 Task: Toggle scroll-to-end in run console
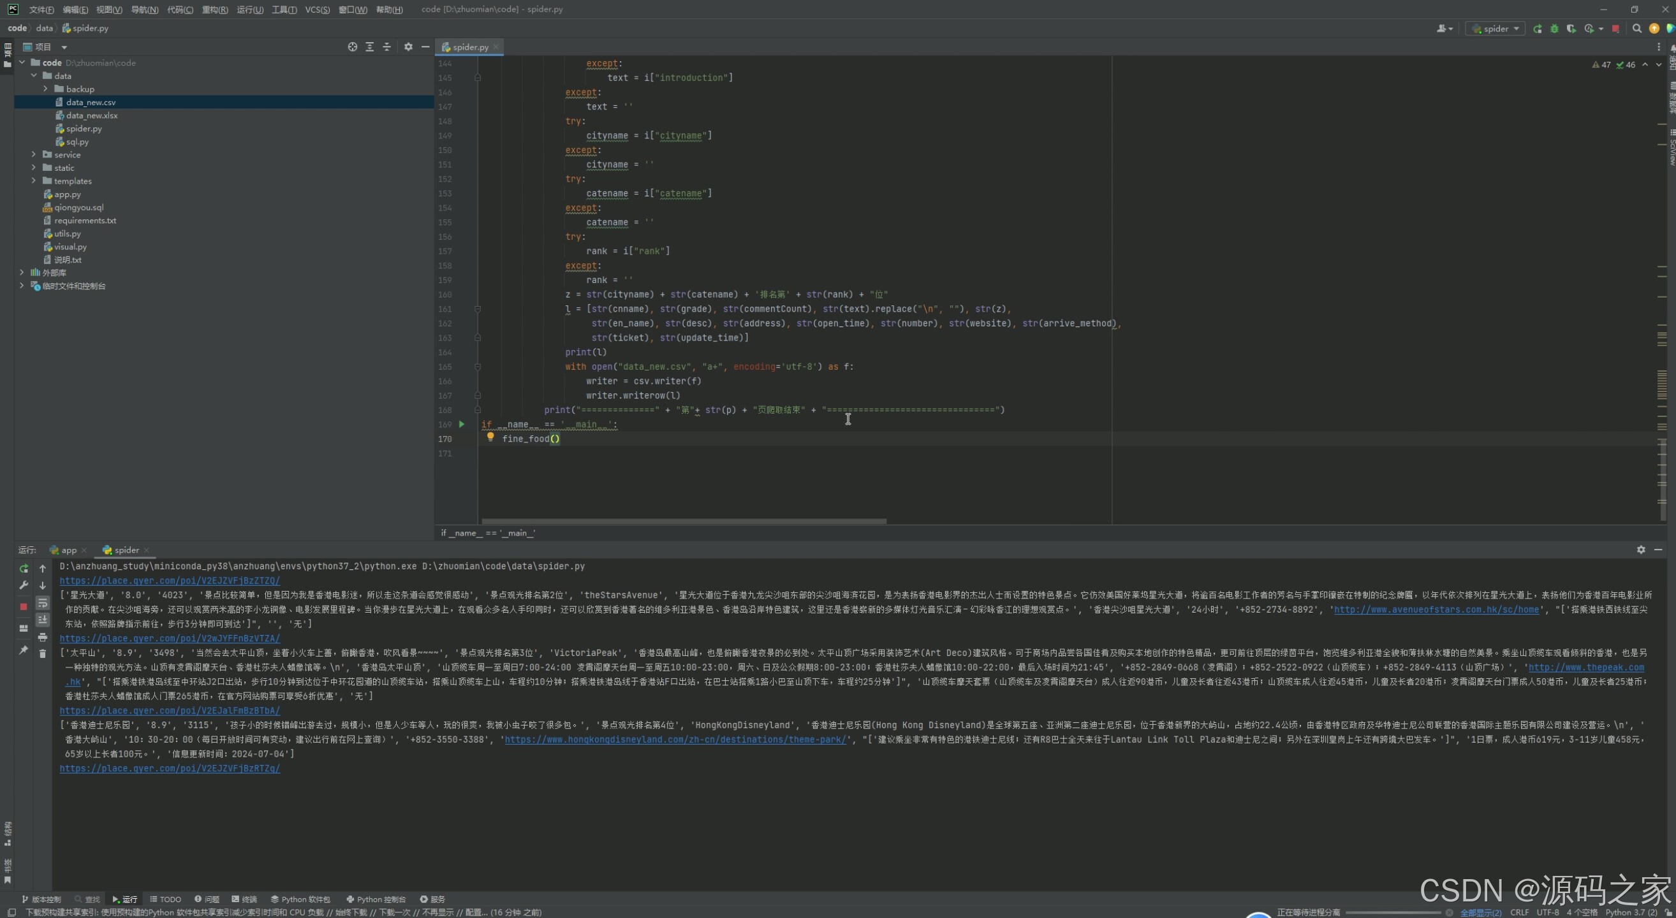coord(43,620)
